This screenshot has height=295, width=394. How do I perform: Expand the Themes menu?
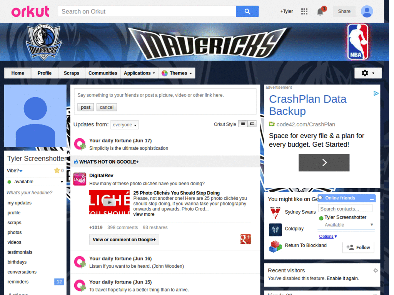(177, 73)
